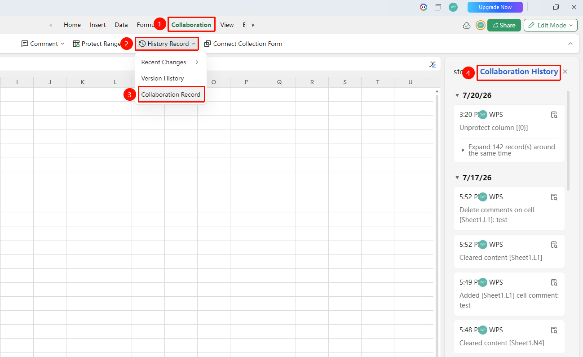Click the window layout icon beside AI assistant
Screen dimensions: 583x357
point(438,7)
